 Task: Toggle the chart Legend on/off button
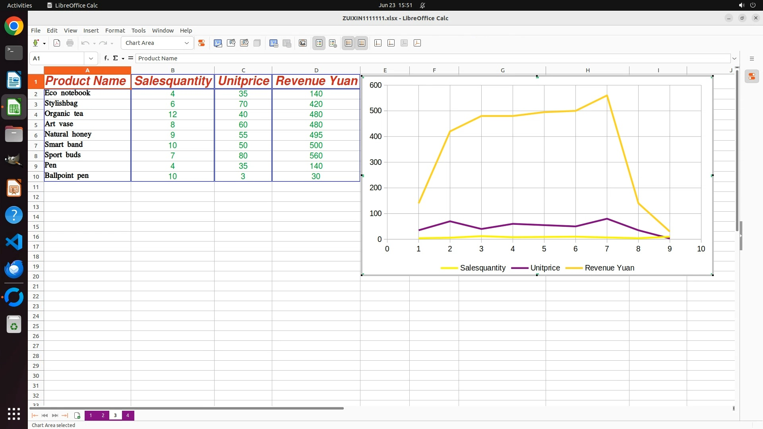click(x=319, y=43)
